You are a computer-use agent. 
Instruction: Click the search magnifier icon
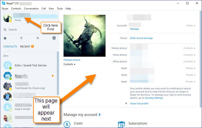[x=5, y=30]
